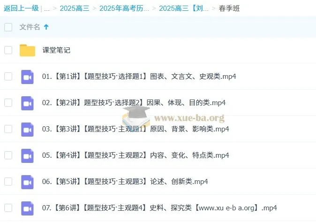Tick checkbox for 03.【第3讲】video
The width and height of the screenshot is (316, 223).
point(8,129)
